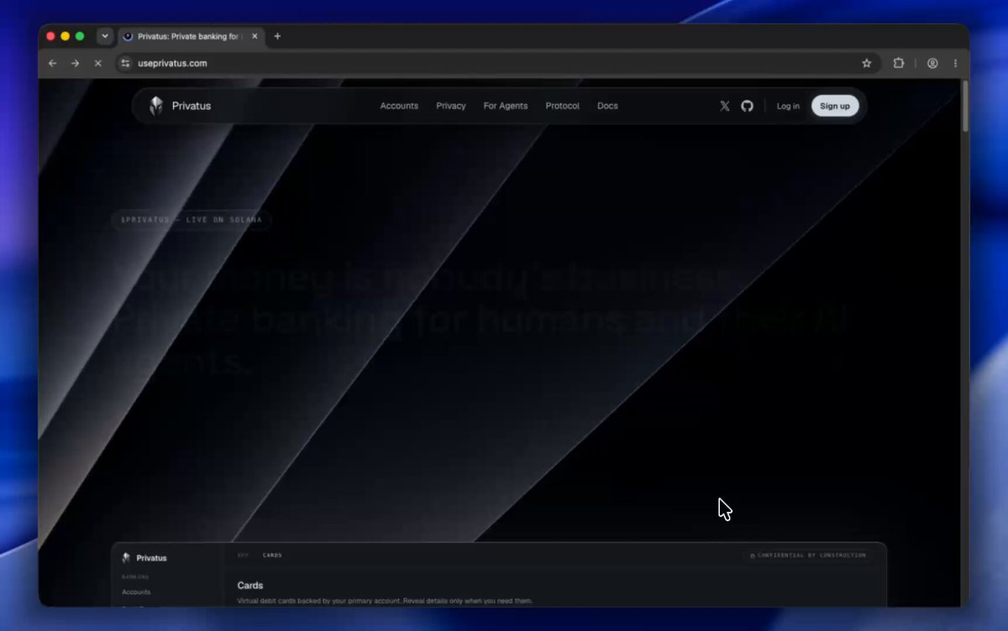Go back using the browser back arrow
Image resolution: width=1008 pixels, height=631 pixels.
tap(53, 63)
